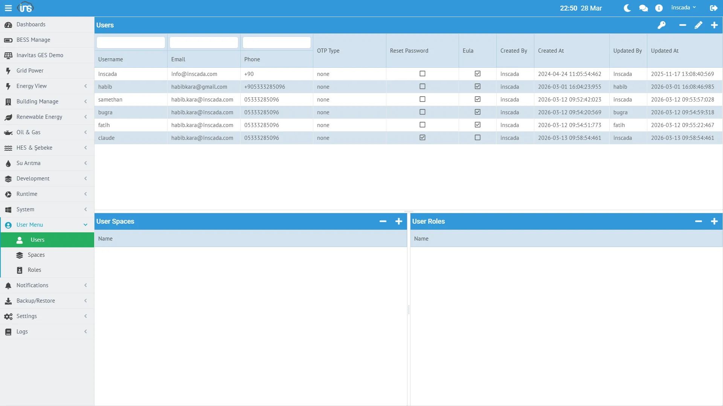Uncheck Reset Password box for claude
The image size is (723, 406).
click(x=423, y=138)
